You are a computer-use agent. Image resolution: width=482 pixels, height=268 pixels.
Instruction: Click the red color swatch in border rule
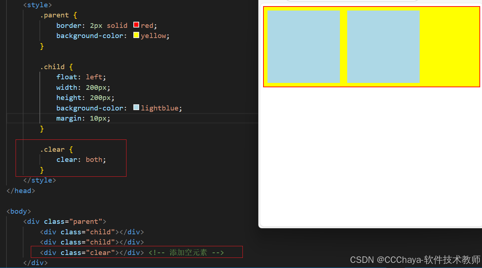pyautogui.click(x=136, y=25)
